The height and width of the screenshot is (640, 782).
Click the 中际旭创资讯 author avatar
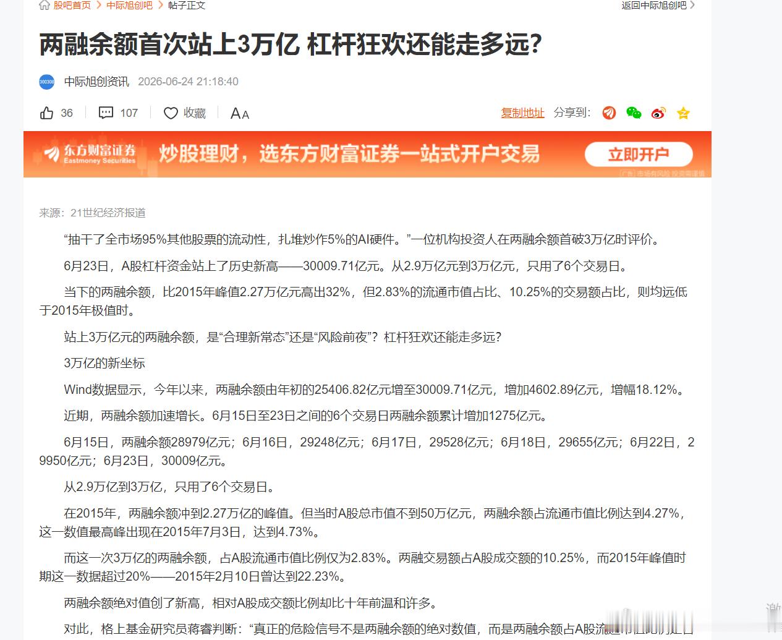click(47, 82)
